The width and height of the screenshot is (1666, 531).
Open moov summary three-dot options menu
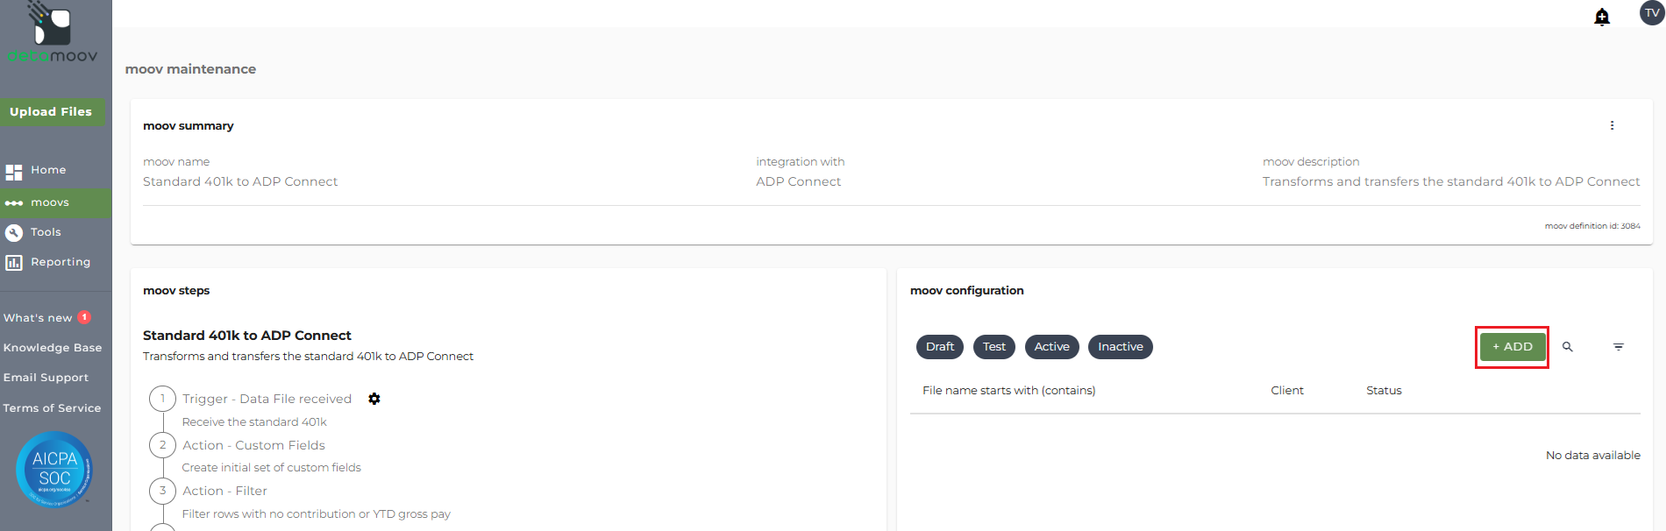[x=1612, y=125]
